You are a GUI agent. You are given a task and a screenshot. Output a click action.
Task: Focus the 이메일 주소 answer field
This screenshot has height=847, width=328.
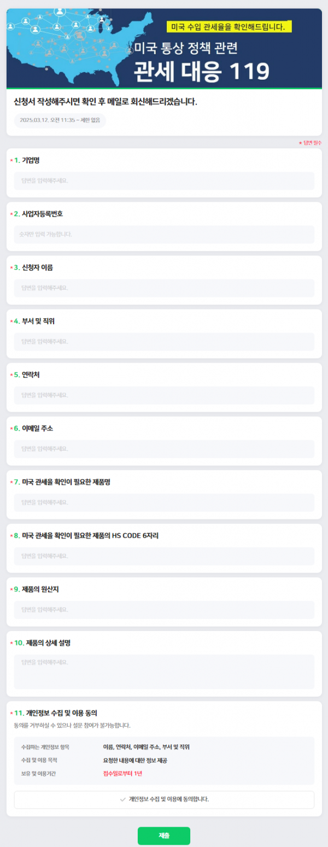(x=164, y=448)
